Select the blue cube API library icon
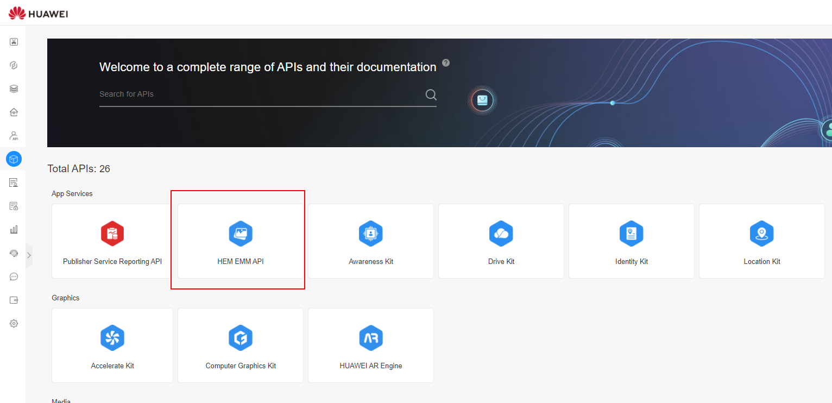This screenshot has height=403, width=832. (x=14, y=159)
